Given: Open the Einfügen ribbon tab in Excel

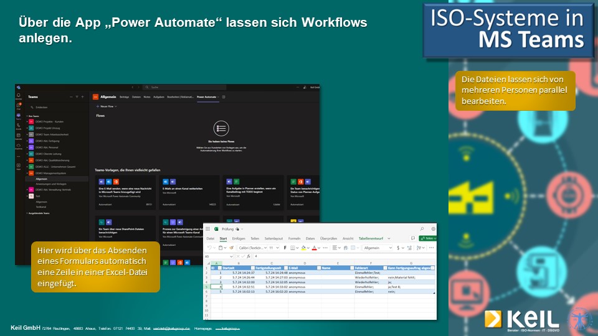Looking at the screenshot, I should (239, 238).
